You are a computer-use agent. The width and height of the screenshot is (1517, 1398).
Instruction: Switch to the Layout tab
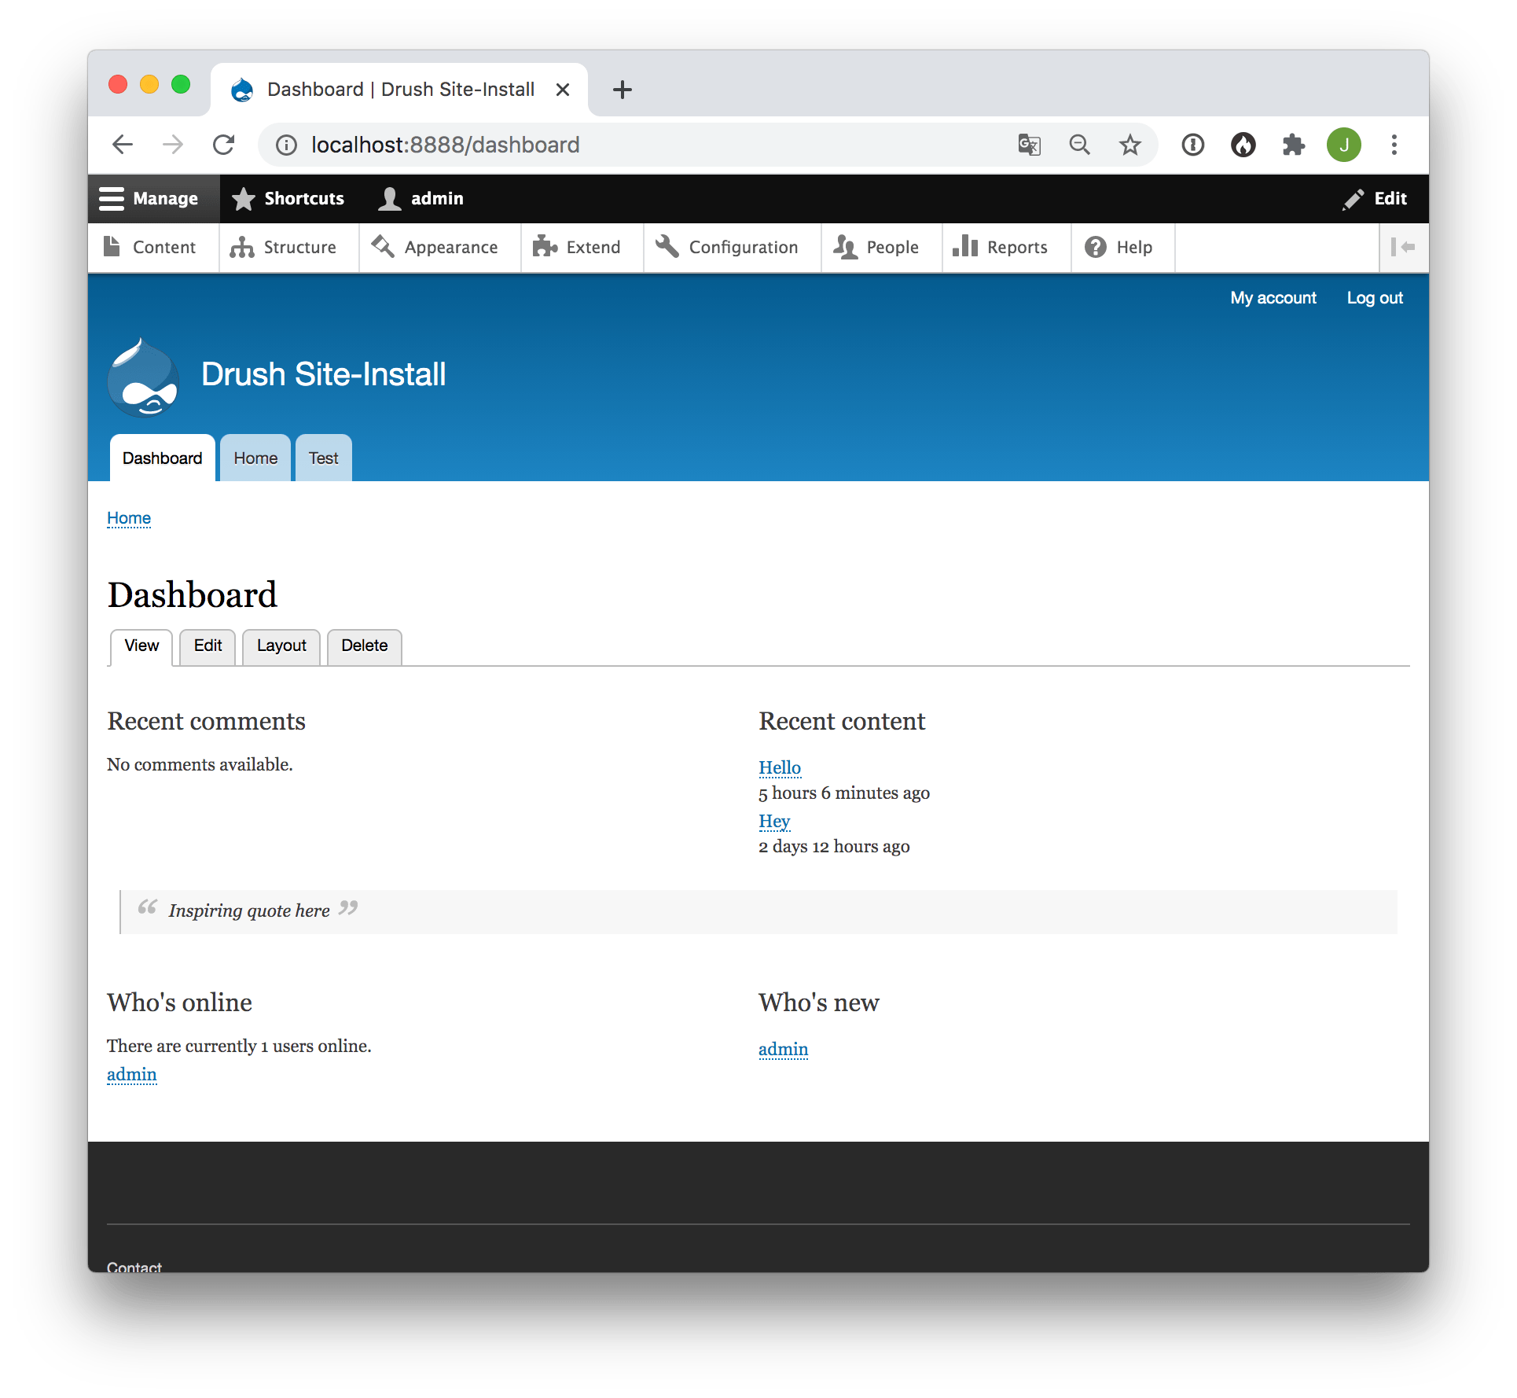click(x=281, y=646)
